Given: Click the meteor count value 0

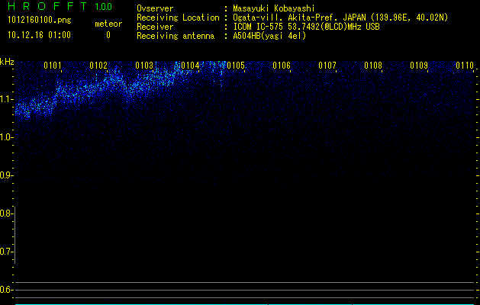Looking at the screenshot, I should [x=108, y=35].
